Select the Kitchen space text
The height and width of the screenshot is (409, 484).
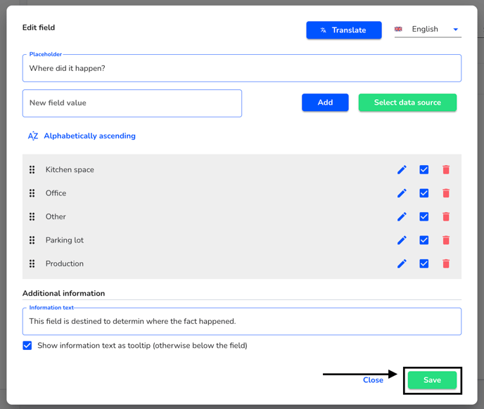[70, 169]
